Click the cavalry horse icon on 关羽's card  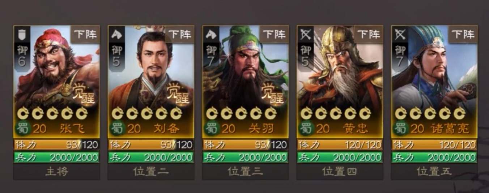[x=210, y=35]
